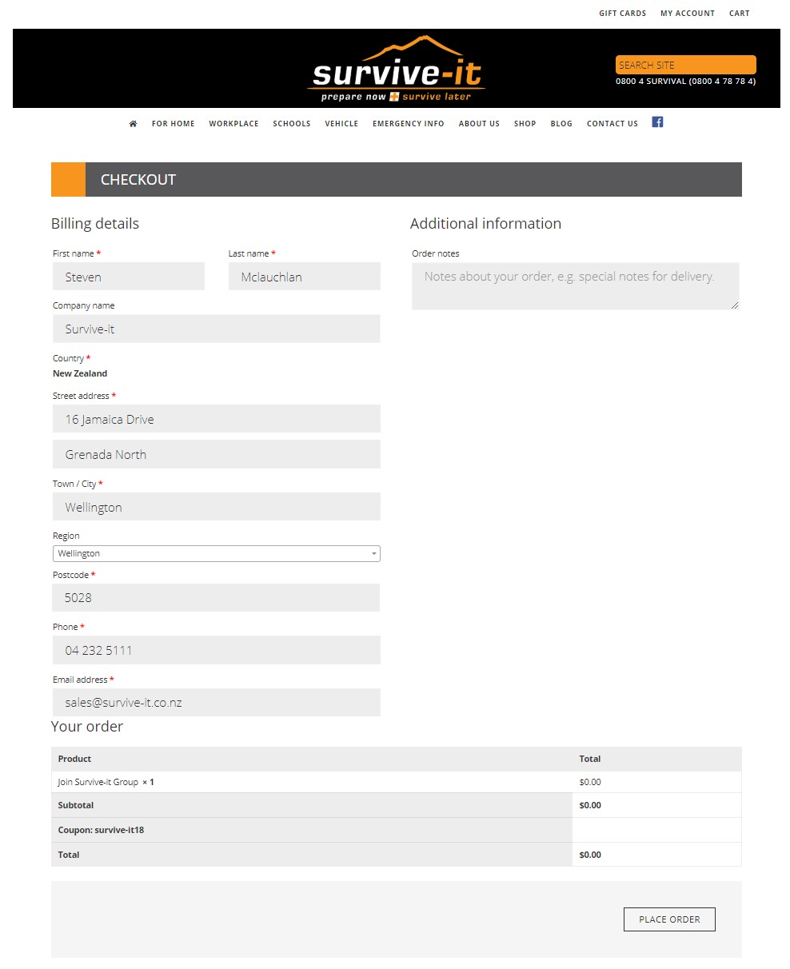Go to Contact Us
Viewport: 790px width, 969px height.
click(612, 124)
